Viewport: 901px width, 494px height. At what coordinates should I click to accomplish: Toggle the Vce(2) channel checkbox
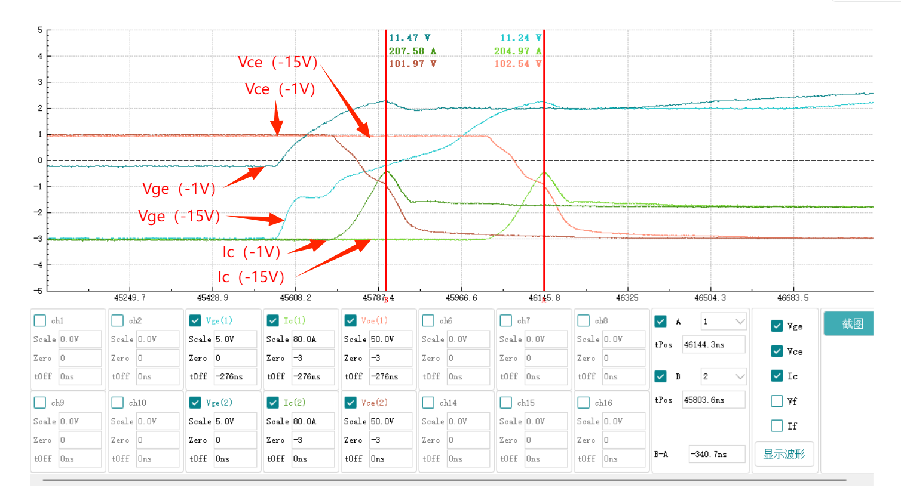pos(350,403)
